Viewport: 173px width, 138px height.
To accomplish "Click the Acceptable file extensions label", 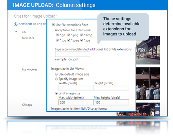I will (73, 30).
